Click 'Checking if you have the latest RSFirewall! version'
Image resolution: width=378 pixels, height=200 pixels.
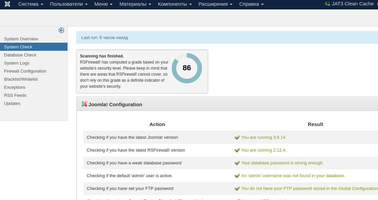pos(136,150)
